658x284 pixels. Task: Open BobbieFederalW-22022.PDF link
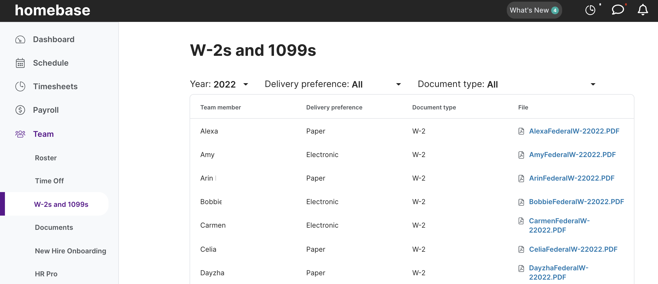tap(576, 202)
